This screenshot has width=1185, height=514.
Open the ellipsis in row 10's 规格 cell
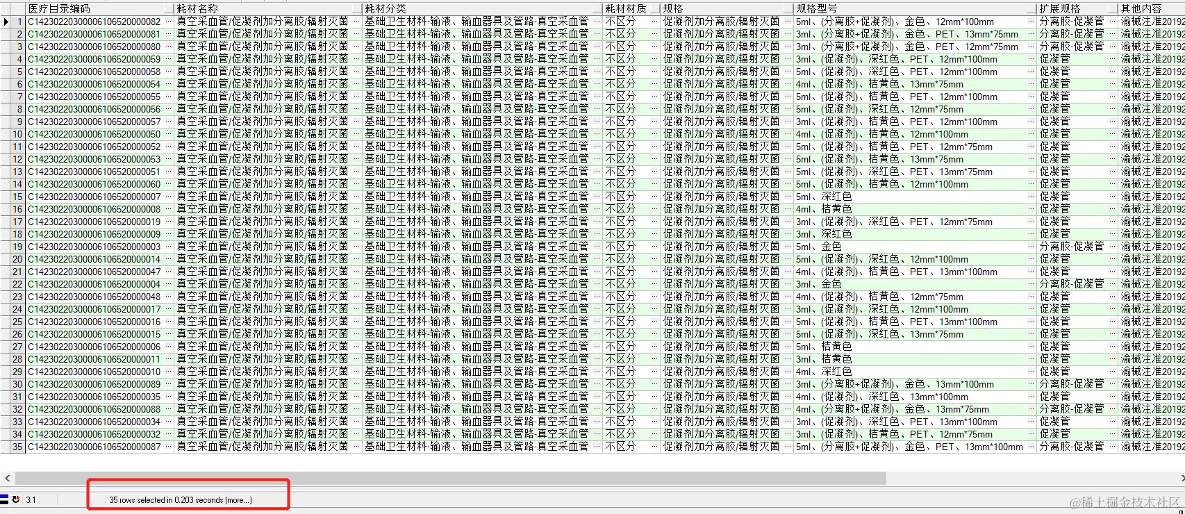pyautogui.click(x=788, y=134)
